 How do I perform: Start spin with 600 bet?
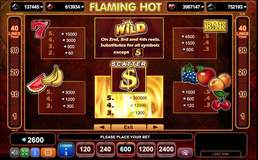pyautogui.click(x=126, y=149)
